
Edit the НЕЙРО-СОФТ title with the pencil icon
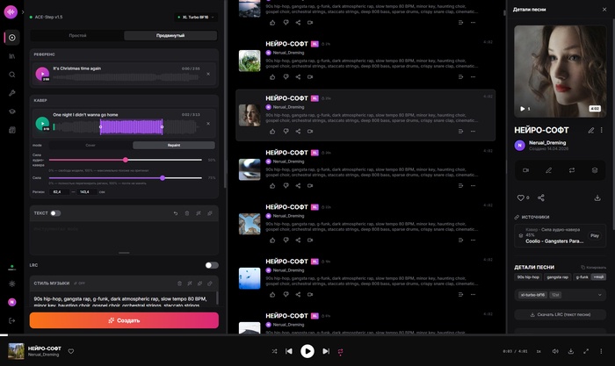[x=591, y=130]
